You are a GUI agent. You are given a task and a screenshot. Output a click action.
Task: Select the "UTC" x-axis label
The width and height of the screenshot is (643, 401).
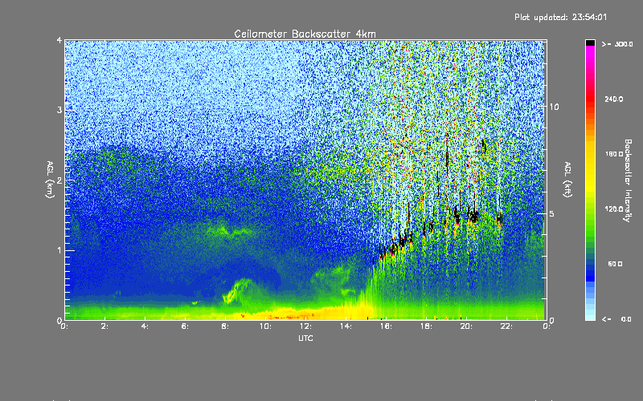pyautogui.click(x=305, y=338)
